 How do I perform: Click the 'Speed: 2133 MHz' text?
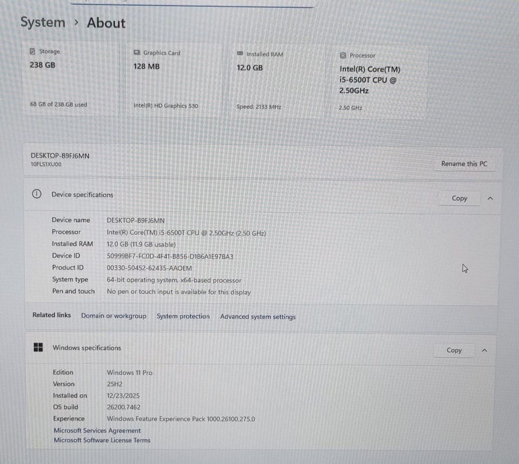(x=259, y=107)
